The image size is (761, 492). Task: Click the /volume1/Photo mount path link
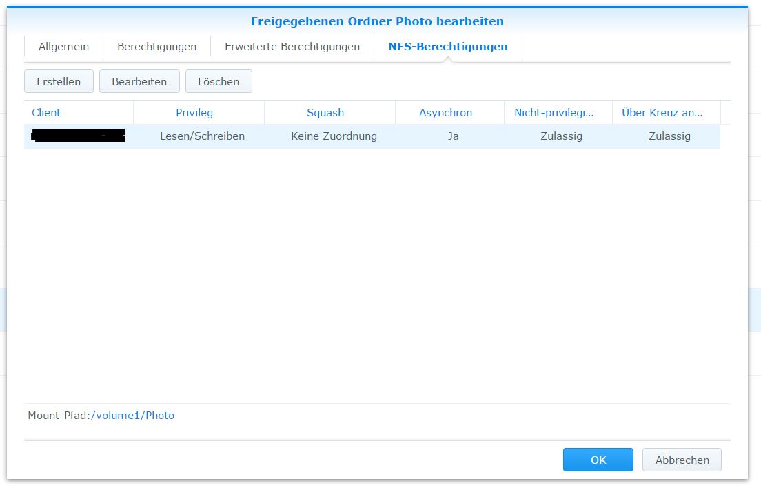tap(132, 415)
